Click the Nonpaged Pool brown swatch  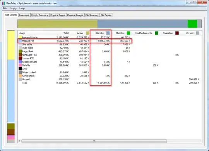[x=20, y=55]
